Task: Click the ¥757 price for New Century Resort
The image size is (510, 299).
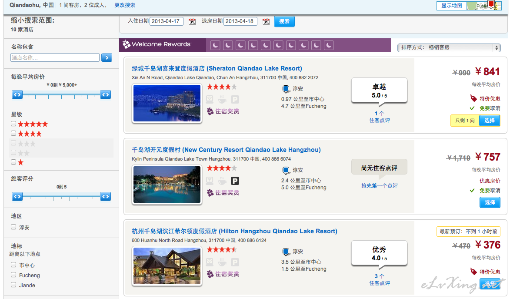Action: (x=487, y=157)
